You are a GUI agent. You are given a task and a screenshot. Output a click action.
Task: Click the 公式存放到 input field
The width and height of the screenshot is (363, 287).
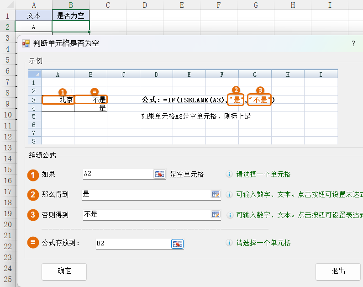point(132,244)
